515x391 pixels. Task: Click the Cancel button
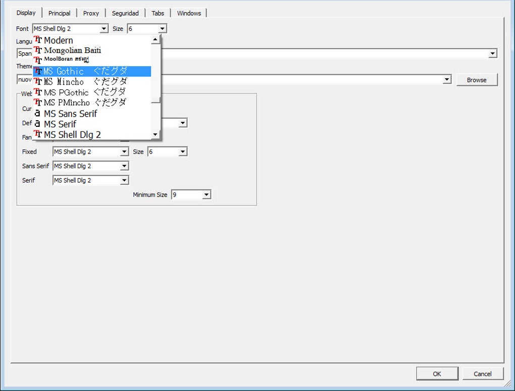pyautogui.click(x=483, y=374)
